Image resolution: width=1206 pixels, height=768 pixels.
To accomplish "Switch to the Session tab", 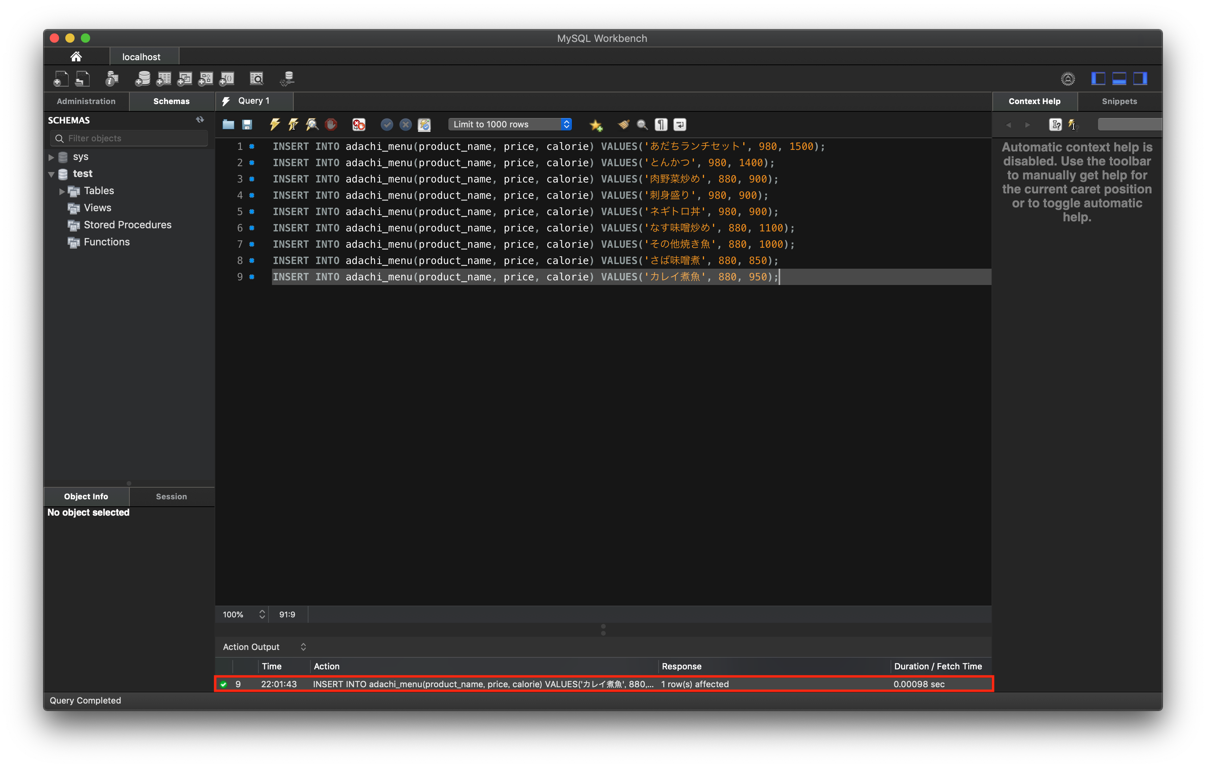I will tap(171, 497).
